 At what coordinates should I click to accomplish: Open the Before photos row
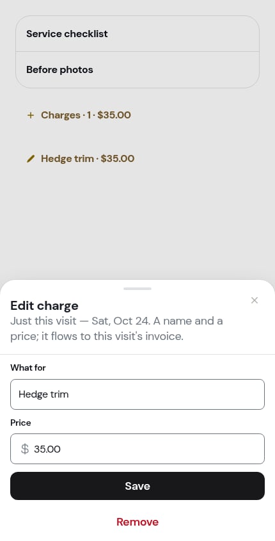[x=137, y=70]
